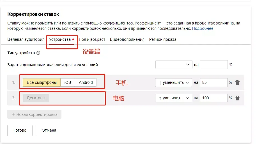Open the уменьшить direction dropdown
This screenshot has height=144, width=264.
click(174, 83)
